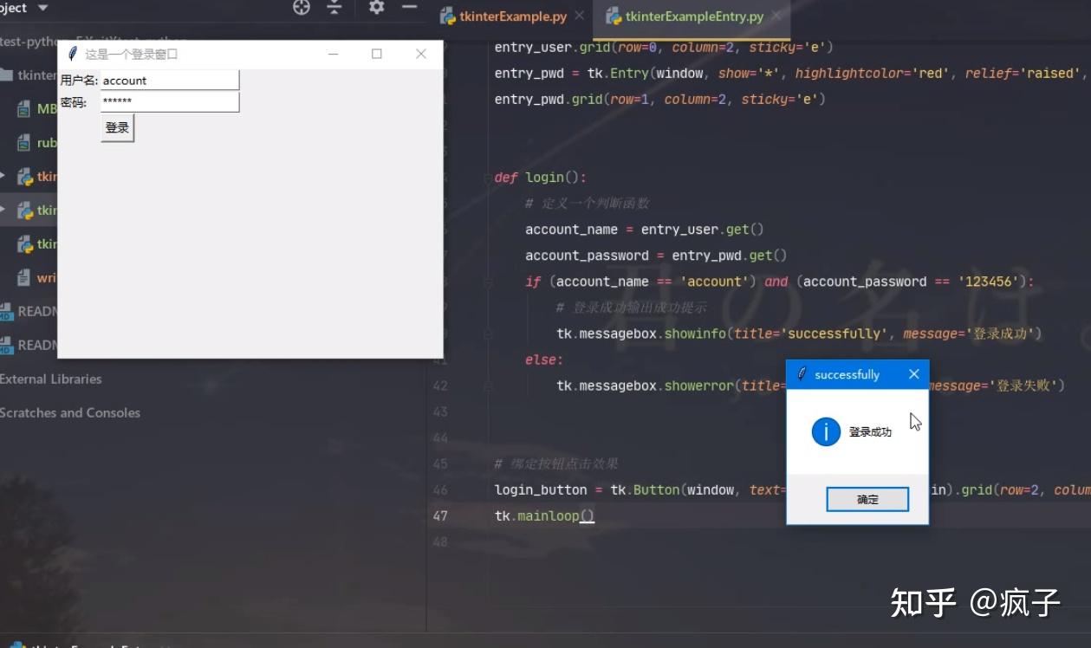The image size is (1091, 648).
Task: Open Scratches and Consoles node
Action: 69,412
